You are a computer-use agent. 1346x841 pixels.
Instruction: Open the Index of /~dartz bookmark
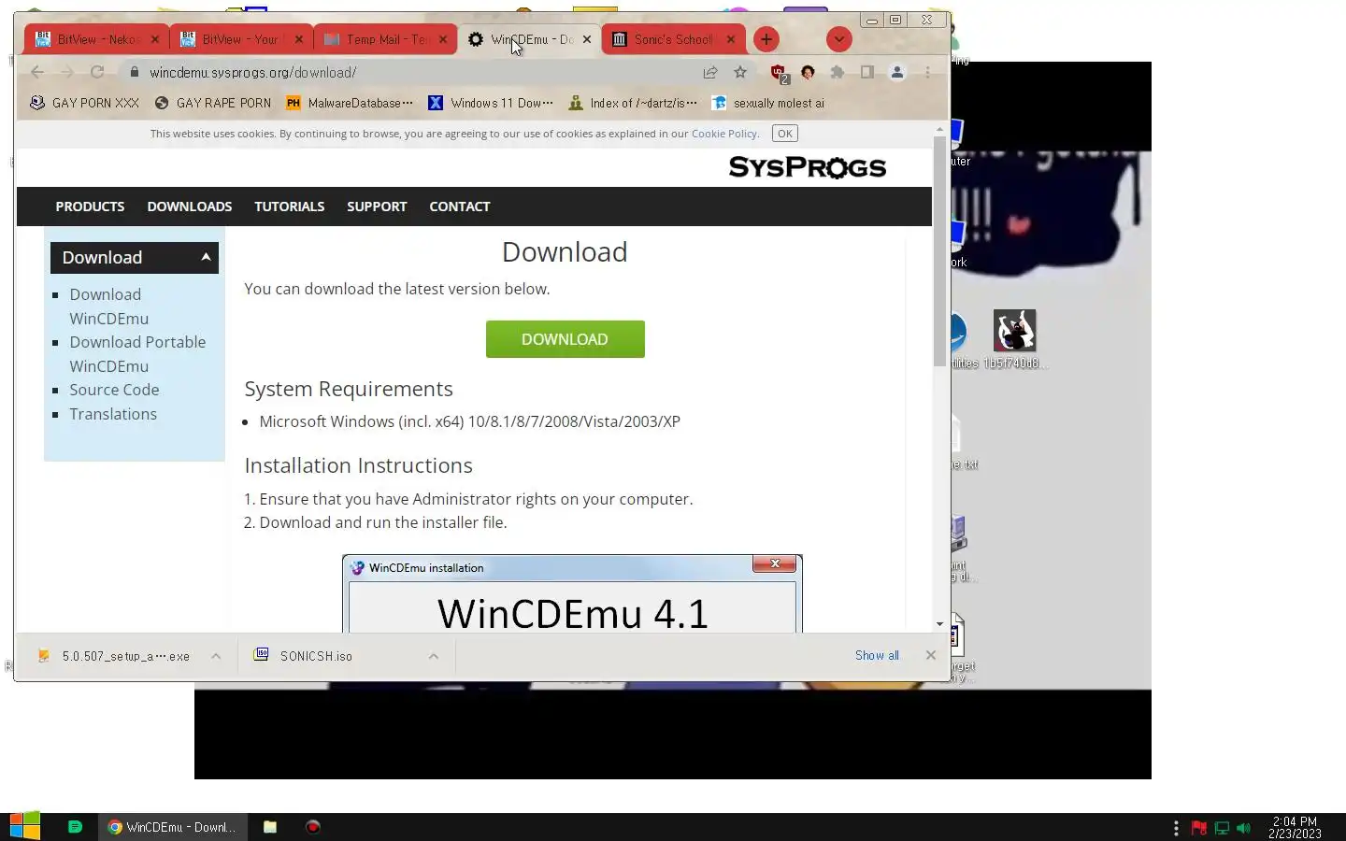(633, 103)
